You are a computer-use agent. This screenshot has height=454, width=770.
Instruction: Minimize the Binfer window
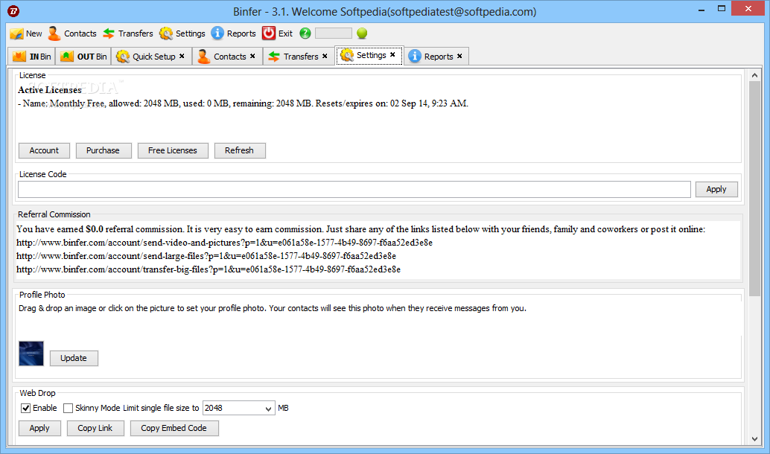point(701,10)
